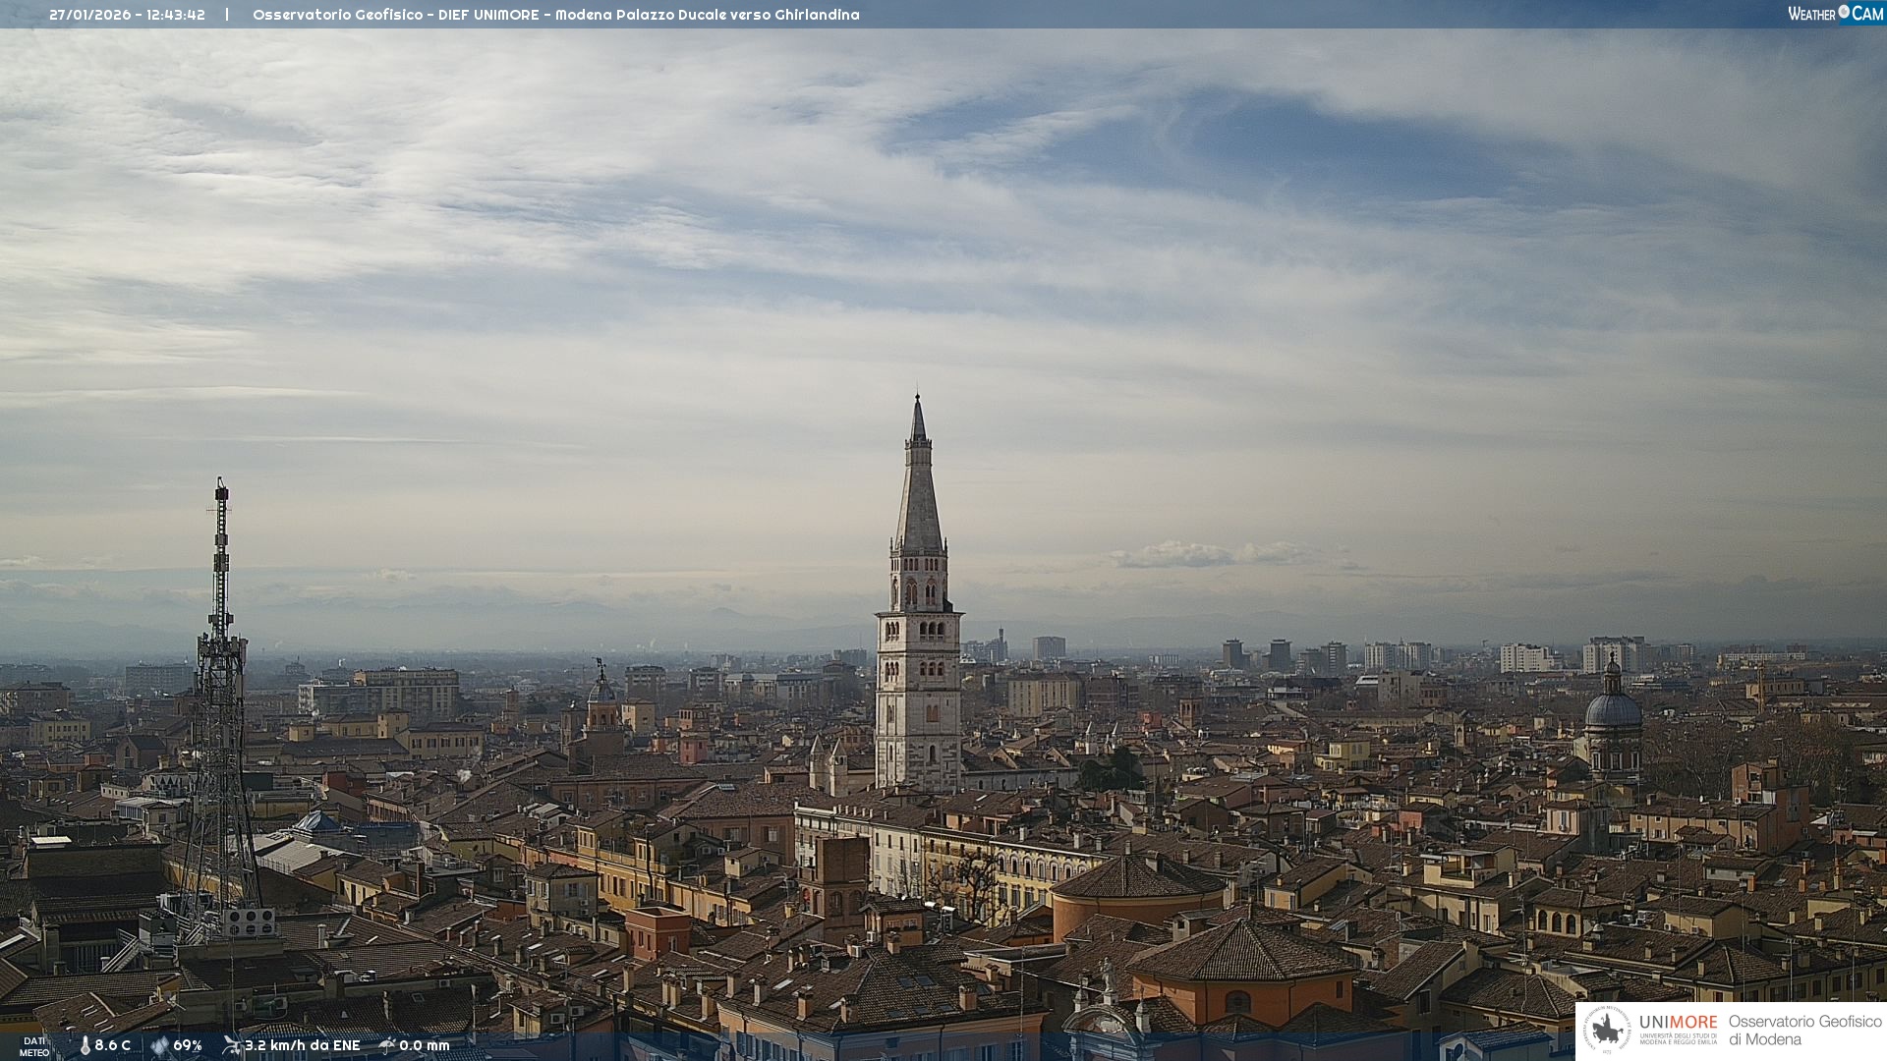
Task: Click the 69% humidity value
Action: tap(188, 1045)
